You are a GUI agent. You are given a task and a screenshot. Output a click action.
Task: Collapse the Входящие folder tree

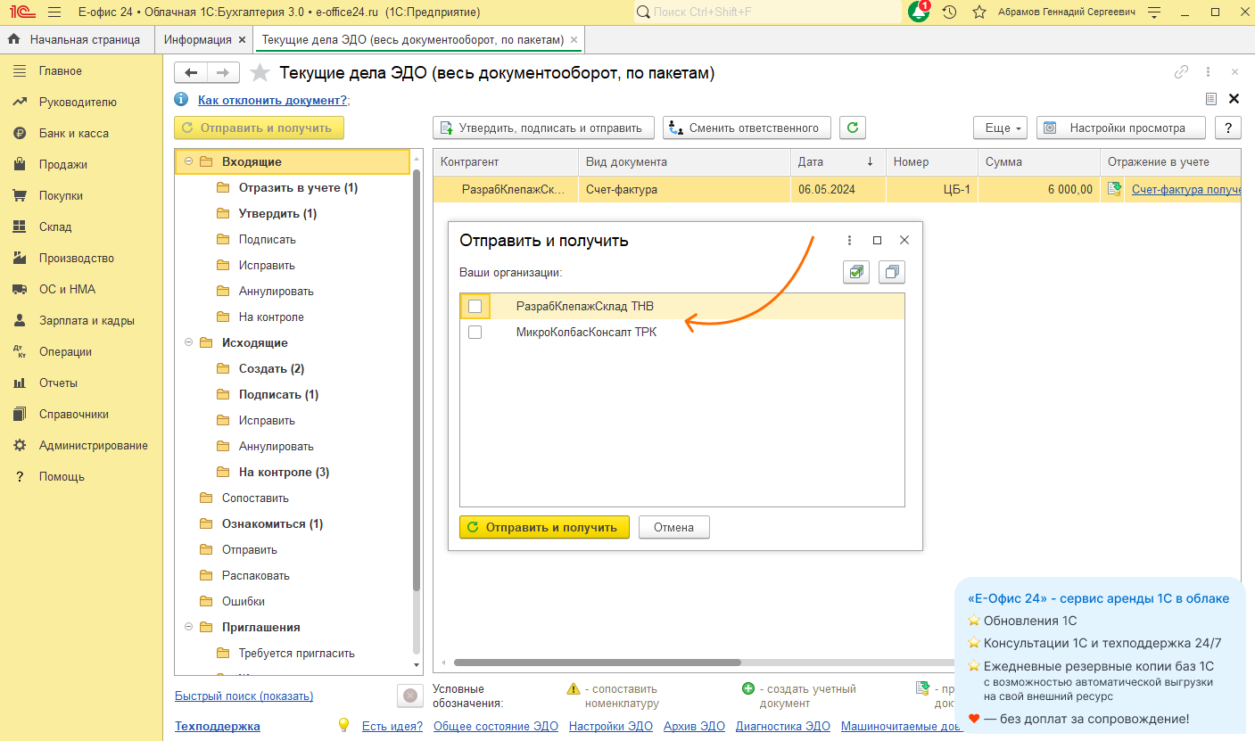click(x=187, y=161)
